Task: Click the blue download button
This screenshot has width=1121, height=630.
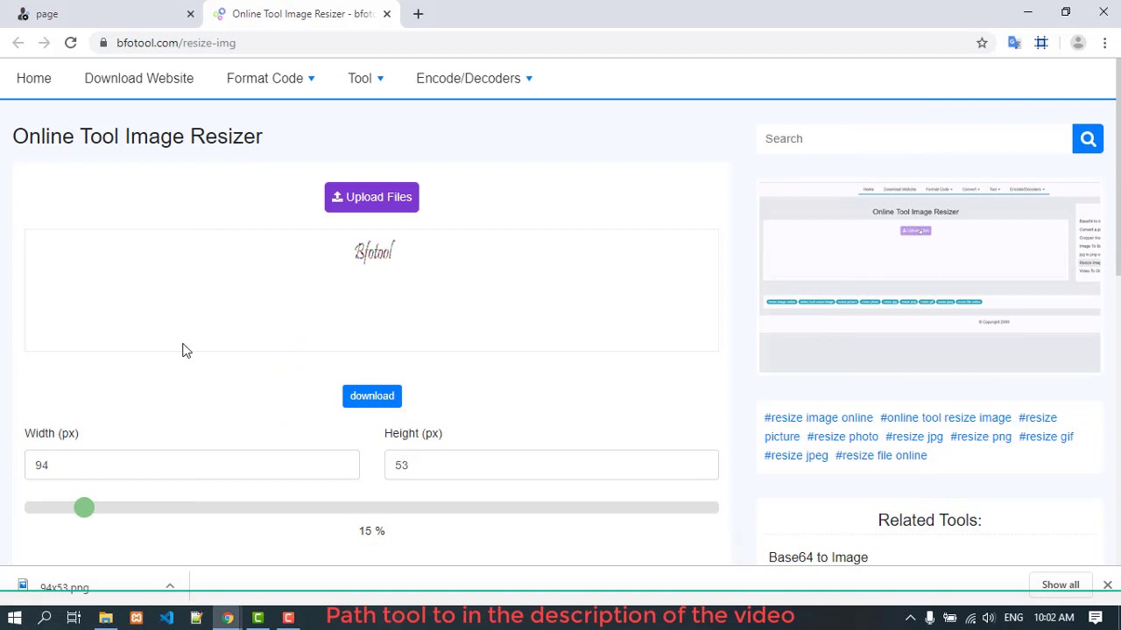Action: pos(372,395)
